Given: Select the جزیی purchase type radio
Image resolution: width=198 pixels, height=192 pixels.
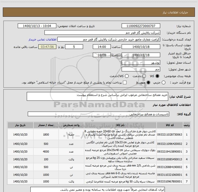Looking at the screenshot, I should (163, 82).
